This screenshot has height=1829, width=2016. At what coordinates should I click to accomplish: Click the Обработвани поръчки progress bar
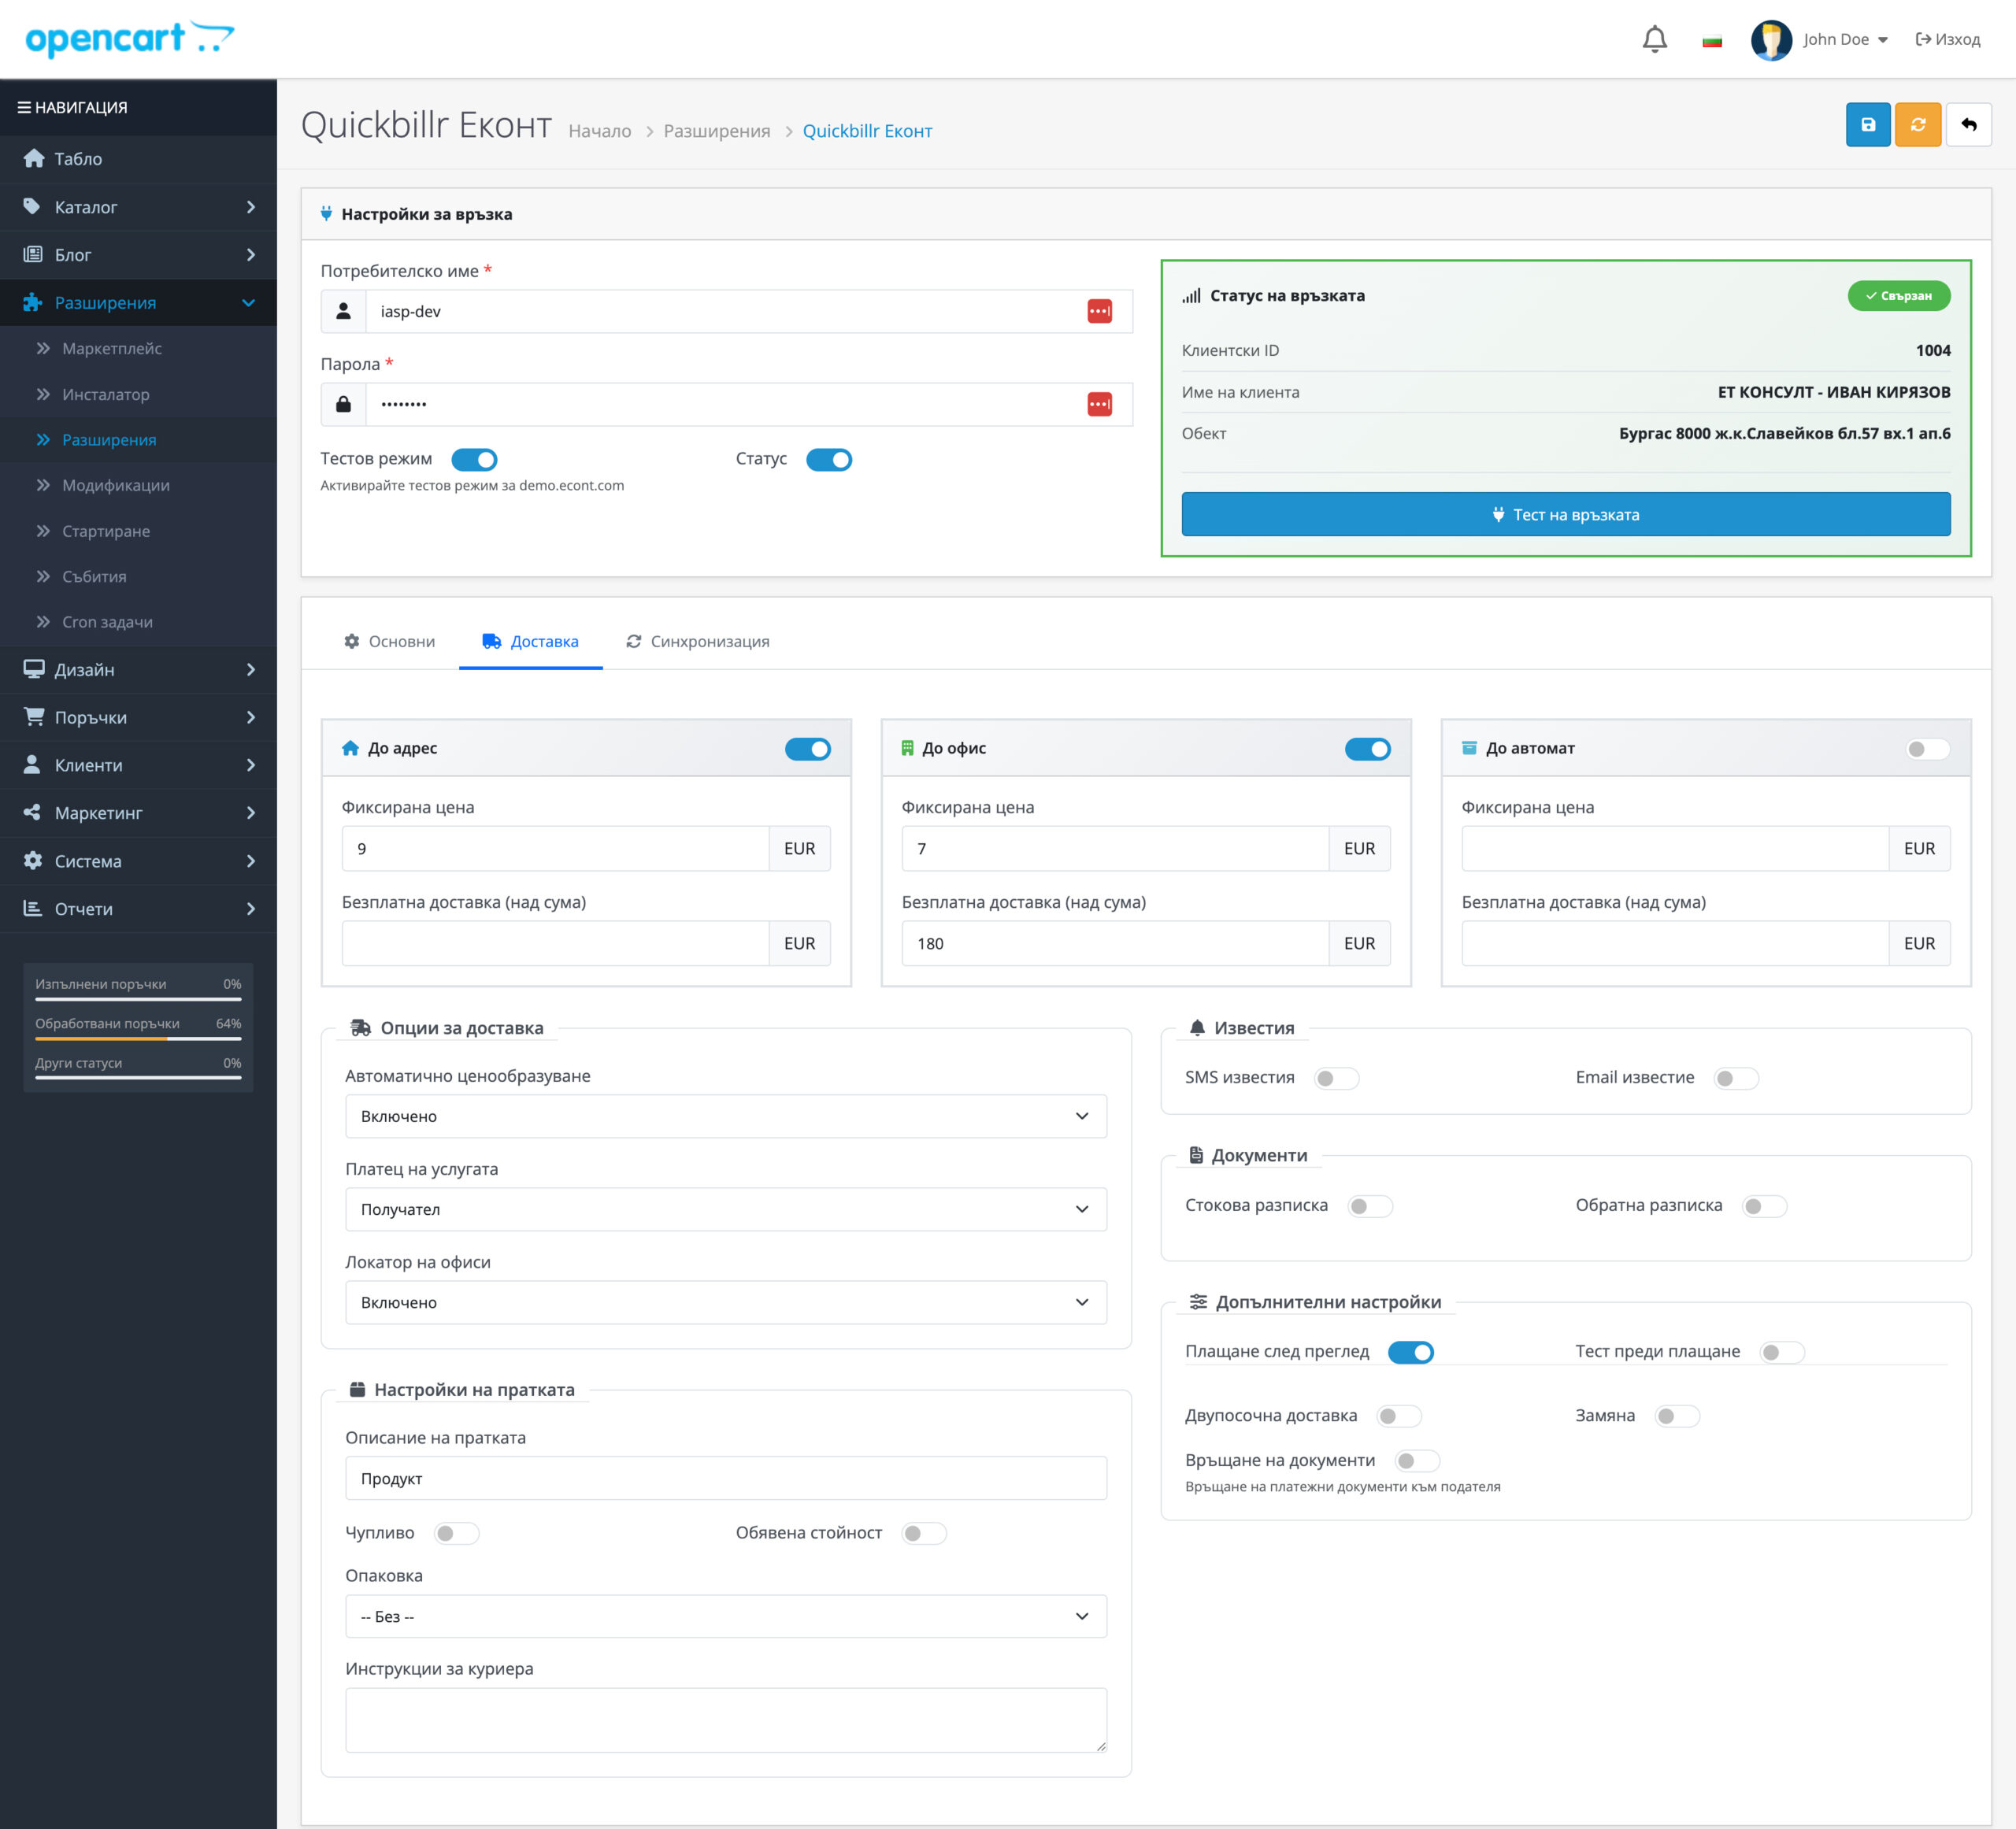click(x=138, y=1039)
